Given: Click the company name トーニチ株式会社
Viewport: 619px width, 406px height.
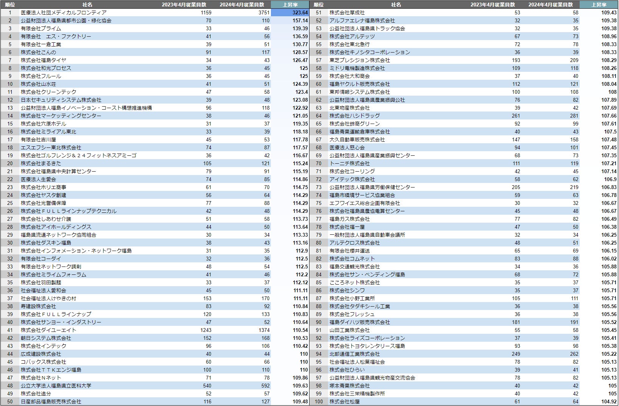Looking at the screenshot, I should point(350,163).
